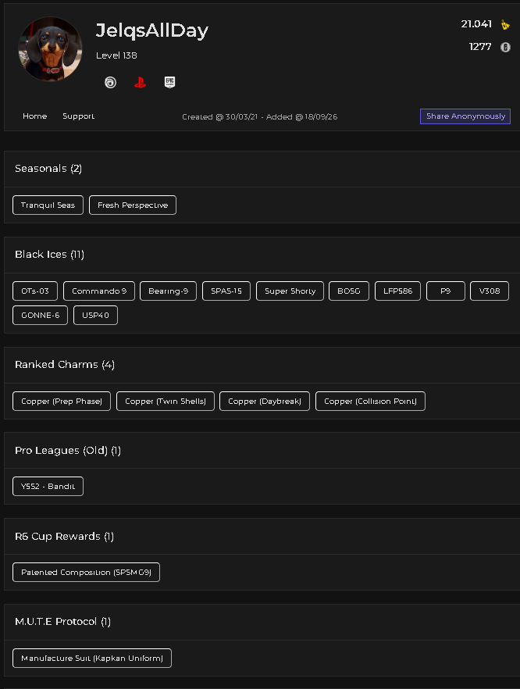Choose the Super Shorty black ice tag

tap(290, 291)
